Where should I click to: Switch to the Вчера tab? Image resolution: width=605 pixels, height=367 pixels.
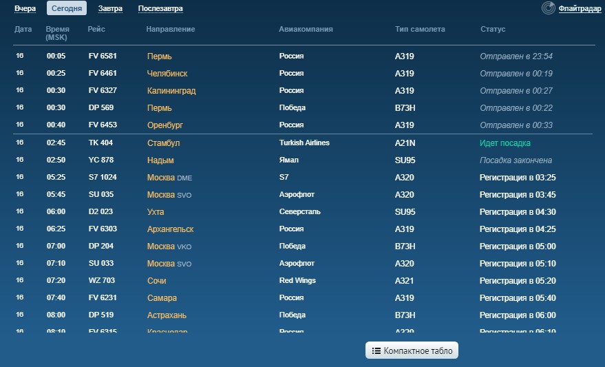[25, 8]
